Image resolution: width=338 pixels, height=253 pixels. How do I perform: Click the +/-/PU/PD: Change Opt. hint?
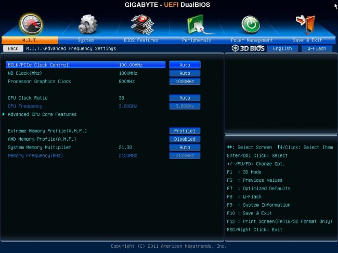point(256,164)
